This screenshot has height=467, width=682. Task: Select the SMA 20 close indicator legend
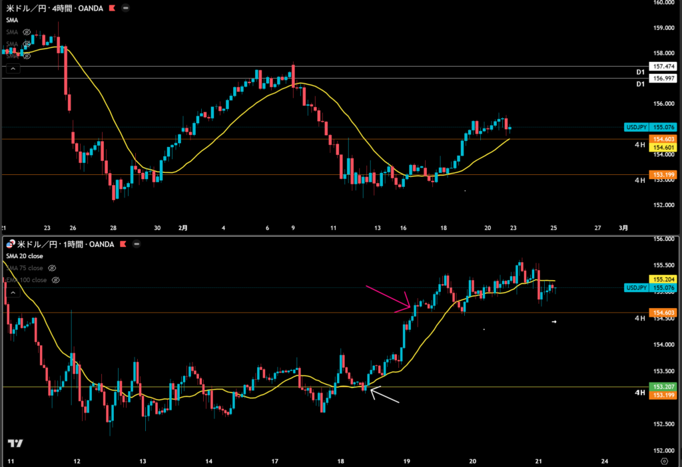[27, 257]
